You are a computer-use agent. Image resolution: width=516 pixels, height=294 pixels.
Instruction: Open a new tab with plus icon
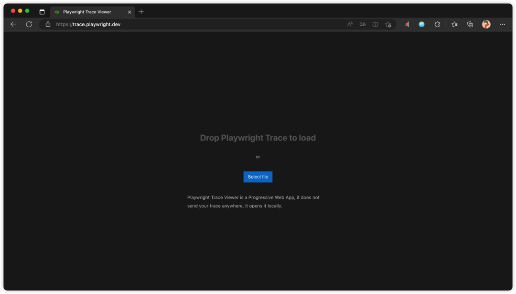[x=141, y=12]
